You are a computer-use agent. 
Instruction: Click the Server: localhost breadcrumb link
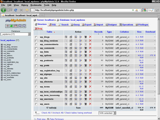pos(45,20)
